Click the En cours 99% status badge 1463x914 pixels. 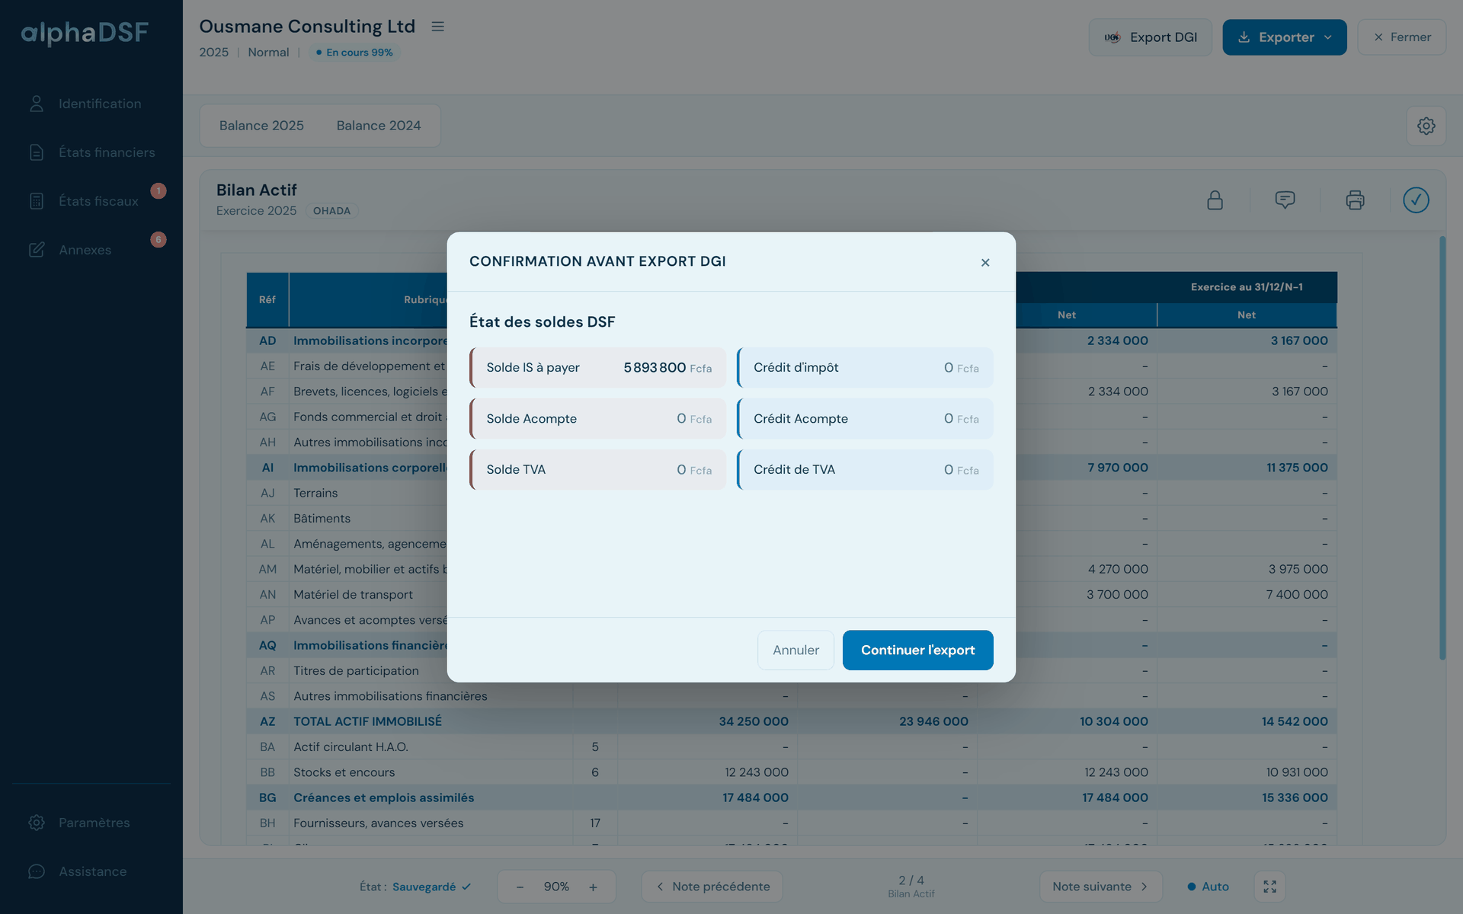click(x=354, y=53)
